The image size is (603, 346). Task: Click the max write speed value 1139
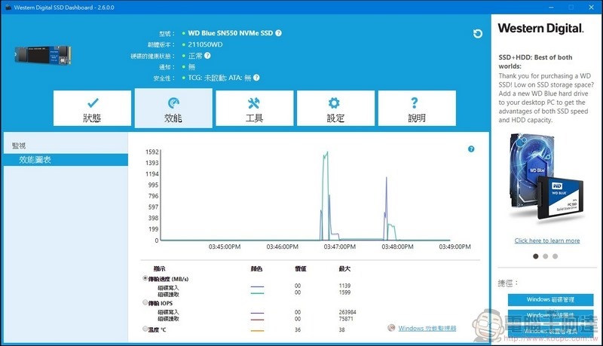(x=344, y=286)
